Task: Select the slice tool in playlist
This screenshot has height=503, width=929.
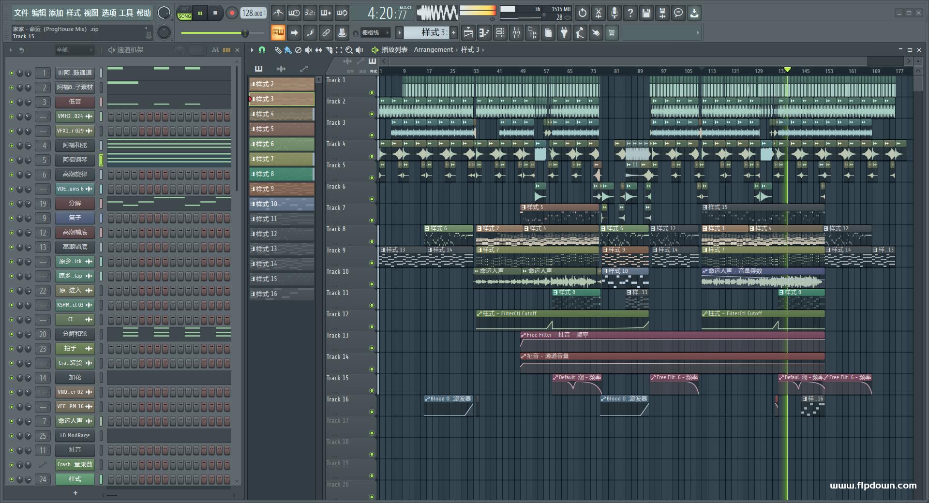Action: tap(329, 50)
